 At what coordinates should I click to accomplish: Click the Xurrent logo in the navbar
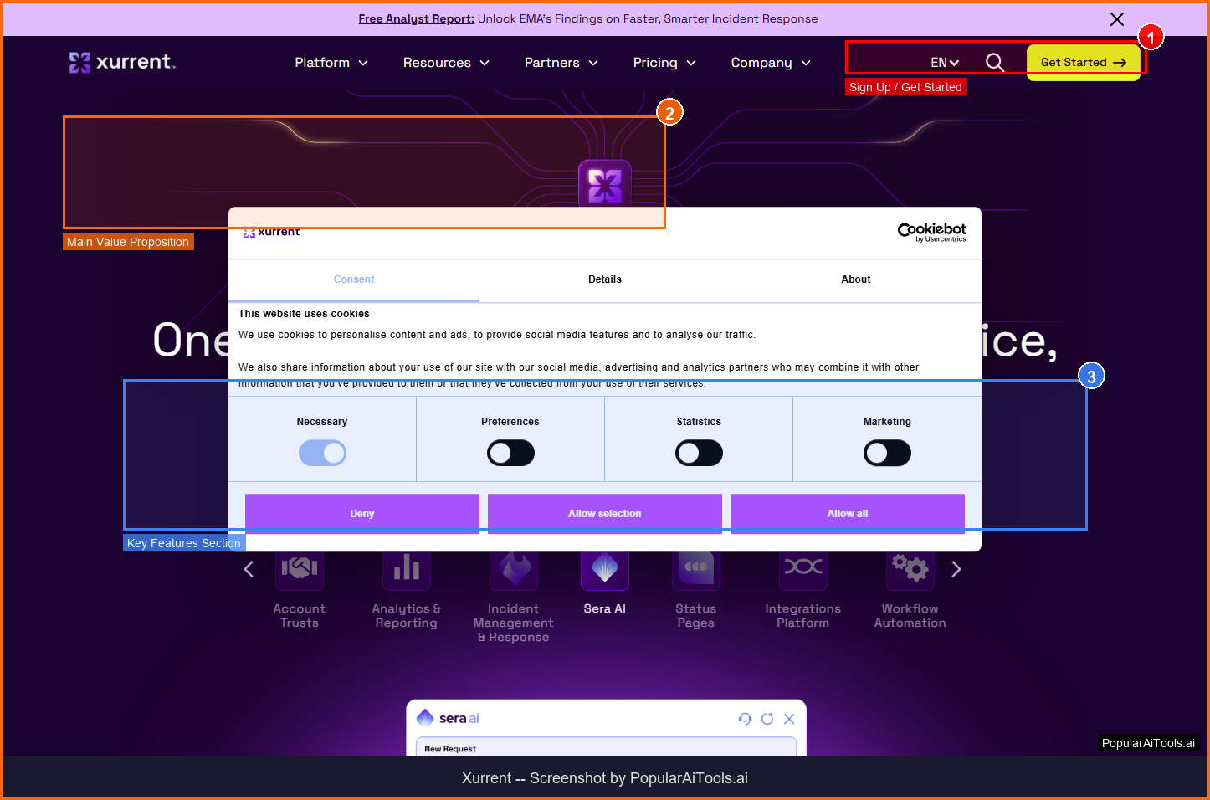[x=122, y=62]
